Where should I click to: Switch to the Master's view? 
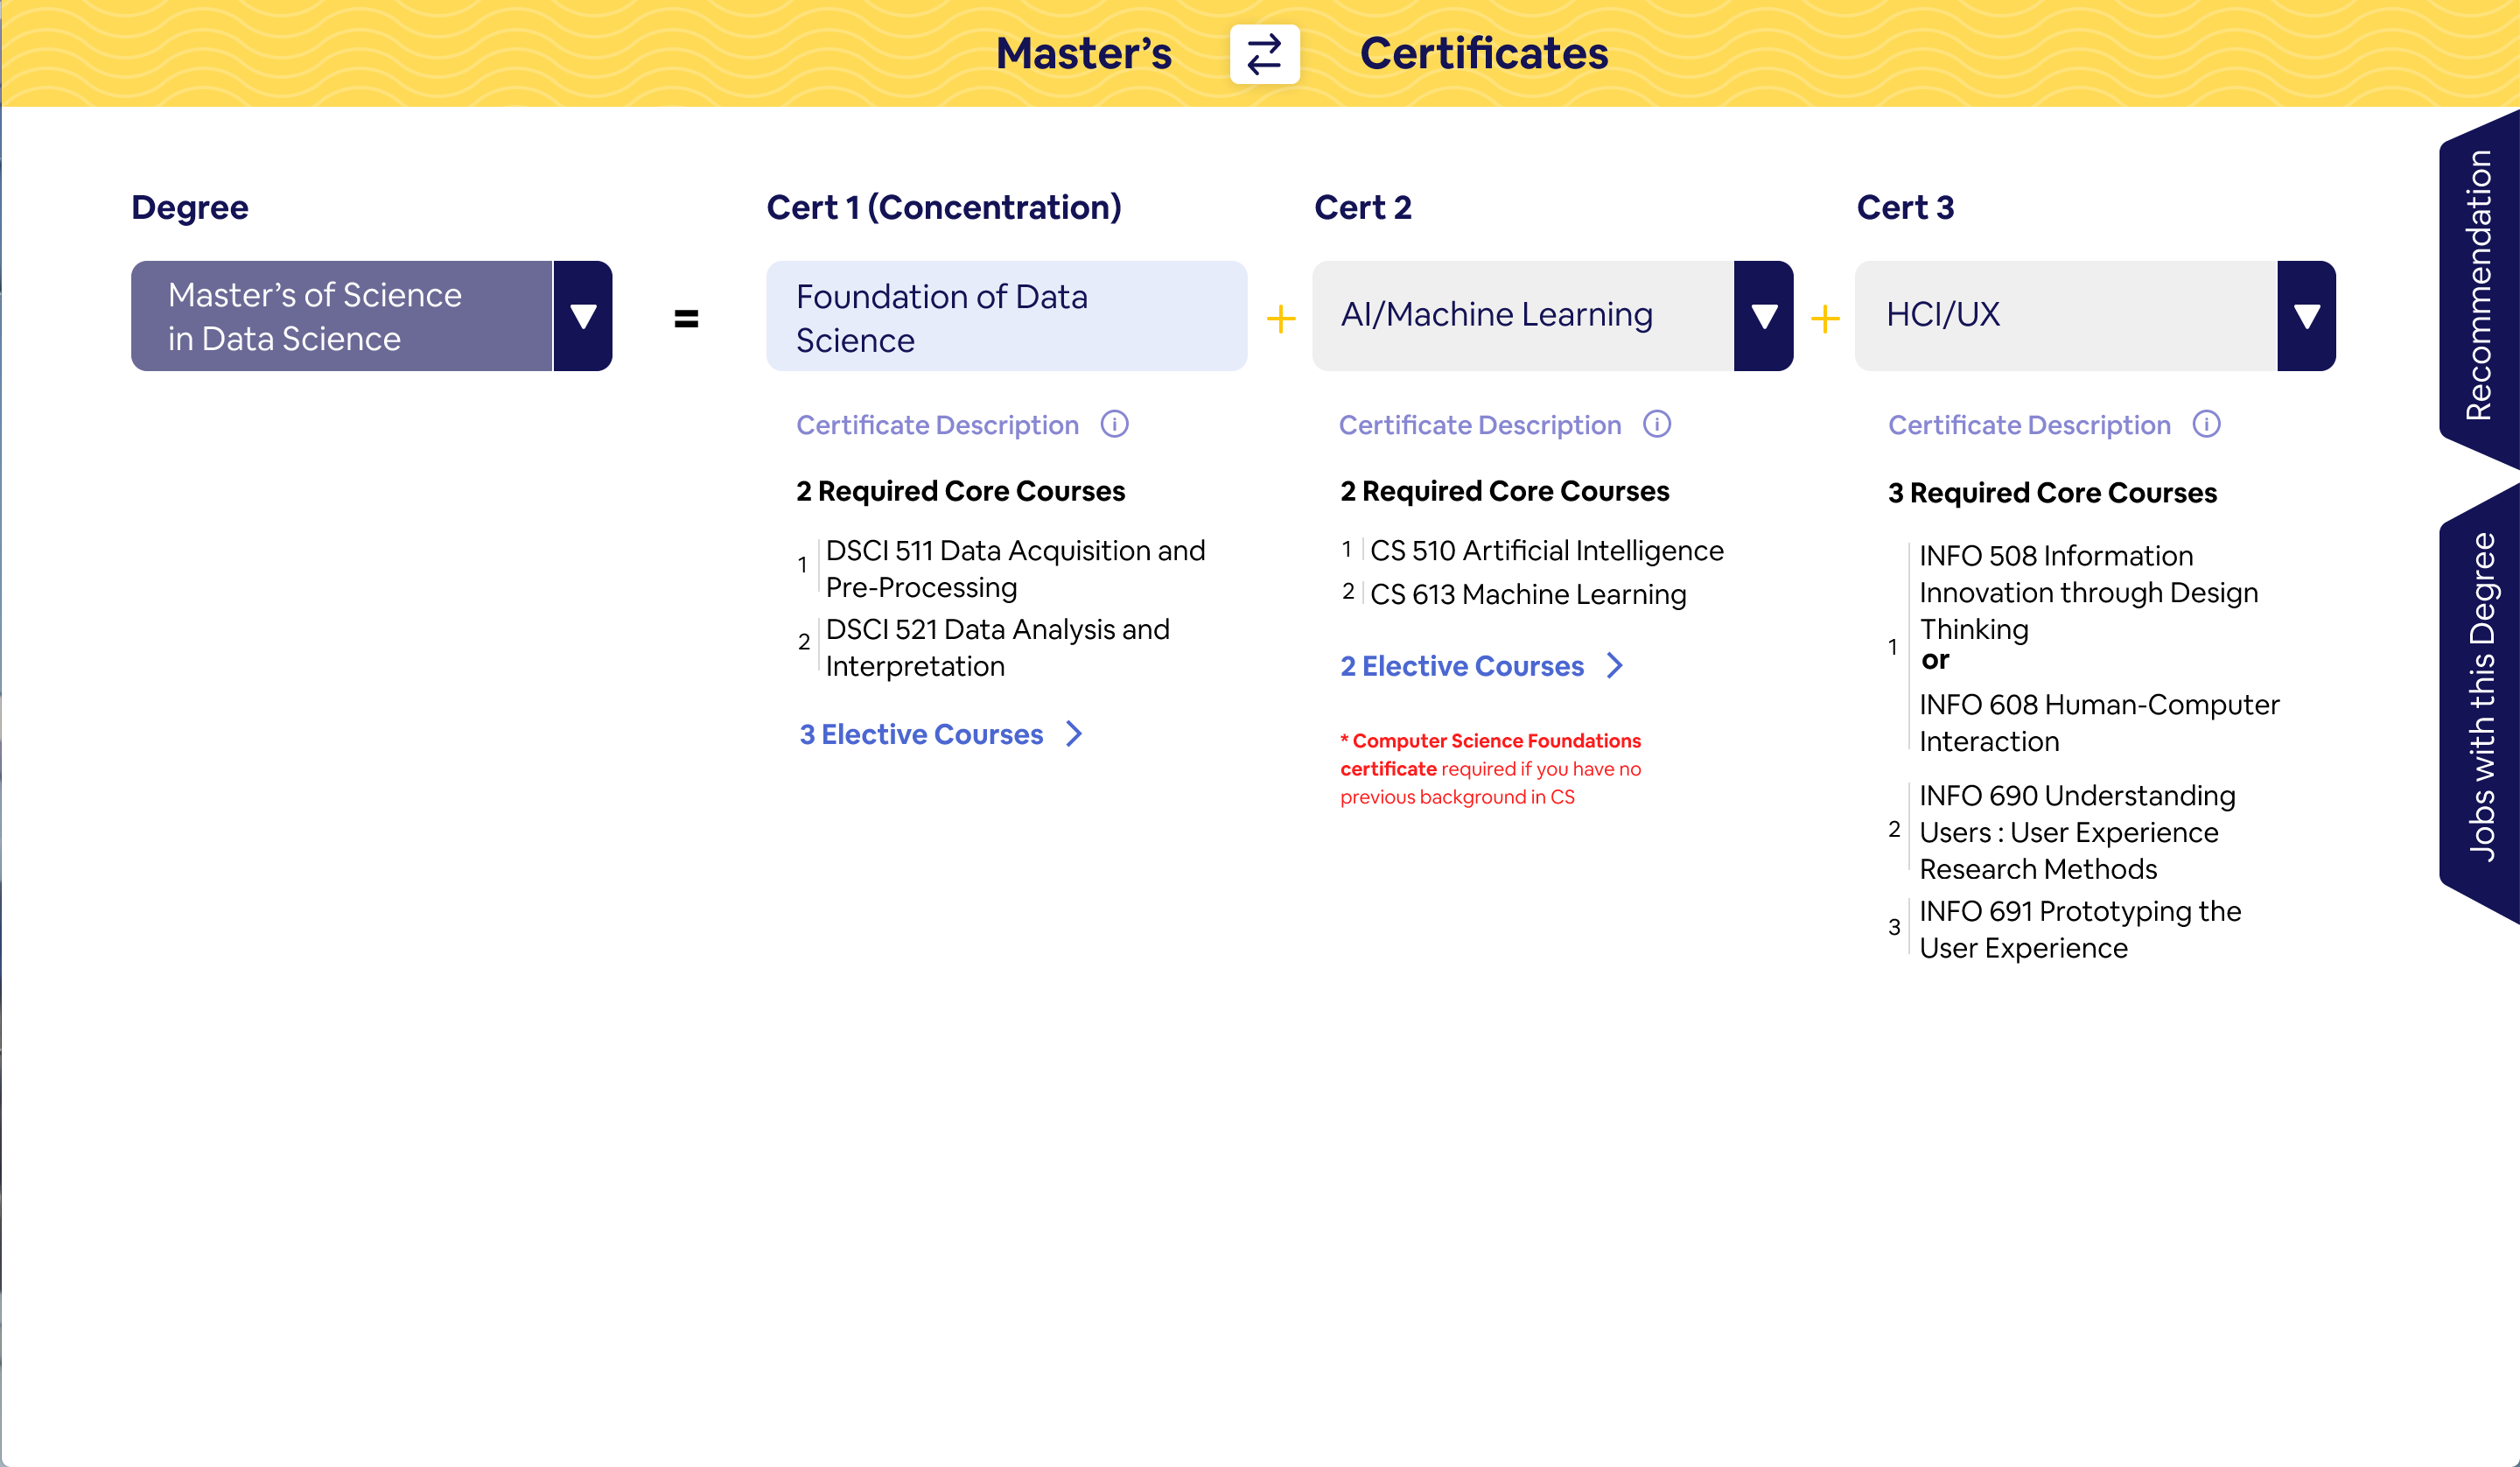click(x=1083, y=54)
